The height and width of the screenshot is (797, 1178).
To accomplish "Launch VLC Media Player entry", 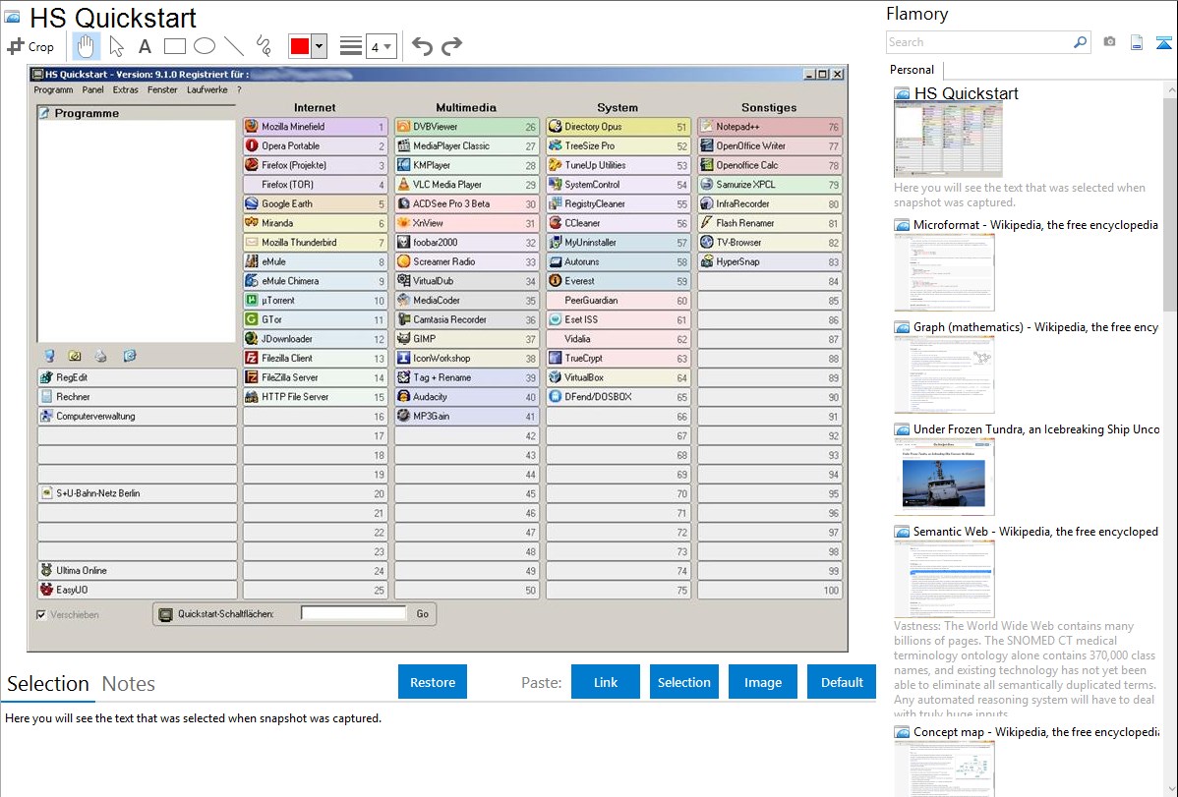I will [x=466, y=184].
